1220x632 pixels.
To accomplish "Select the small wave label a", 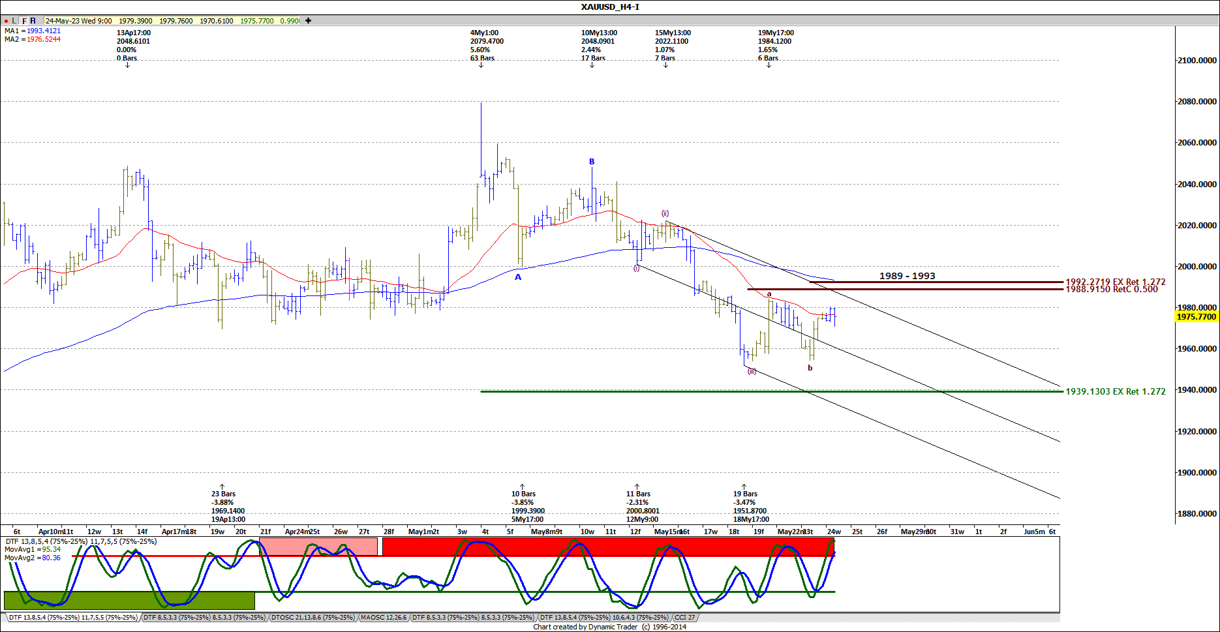I will (x=769, y=294).
